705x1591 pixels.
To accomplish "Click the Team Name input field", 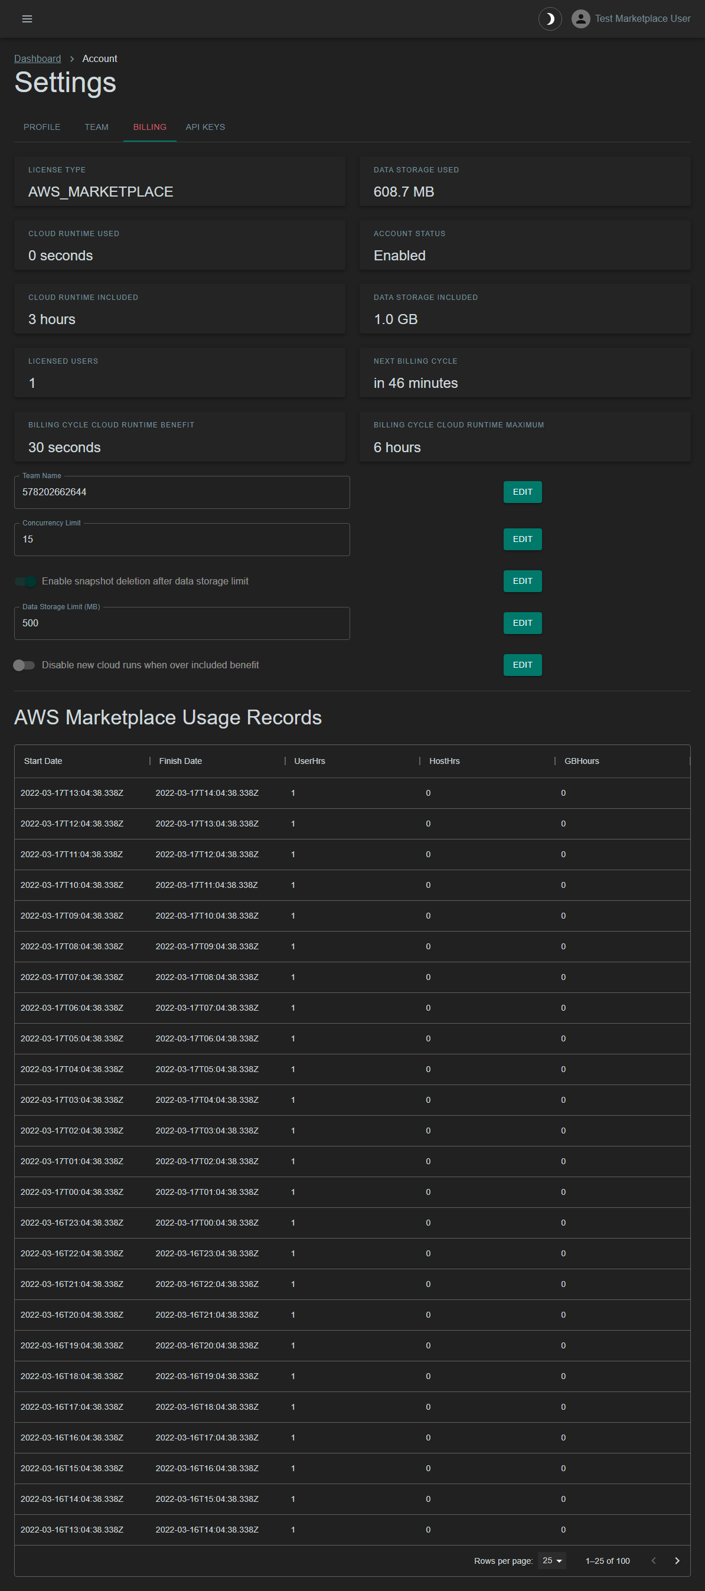I will (182, 492).
